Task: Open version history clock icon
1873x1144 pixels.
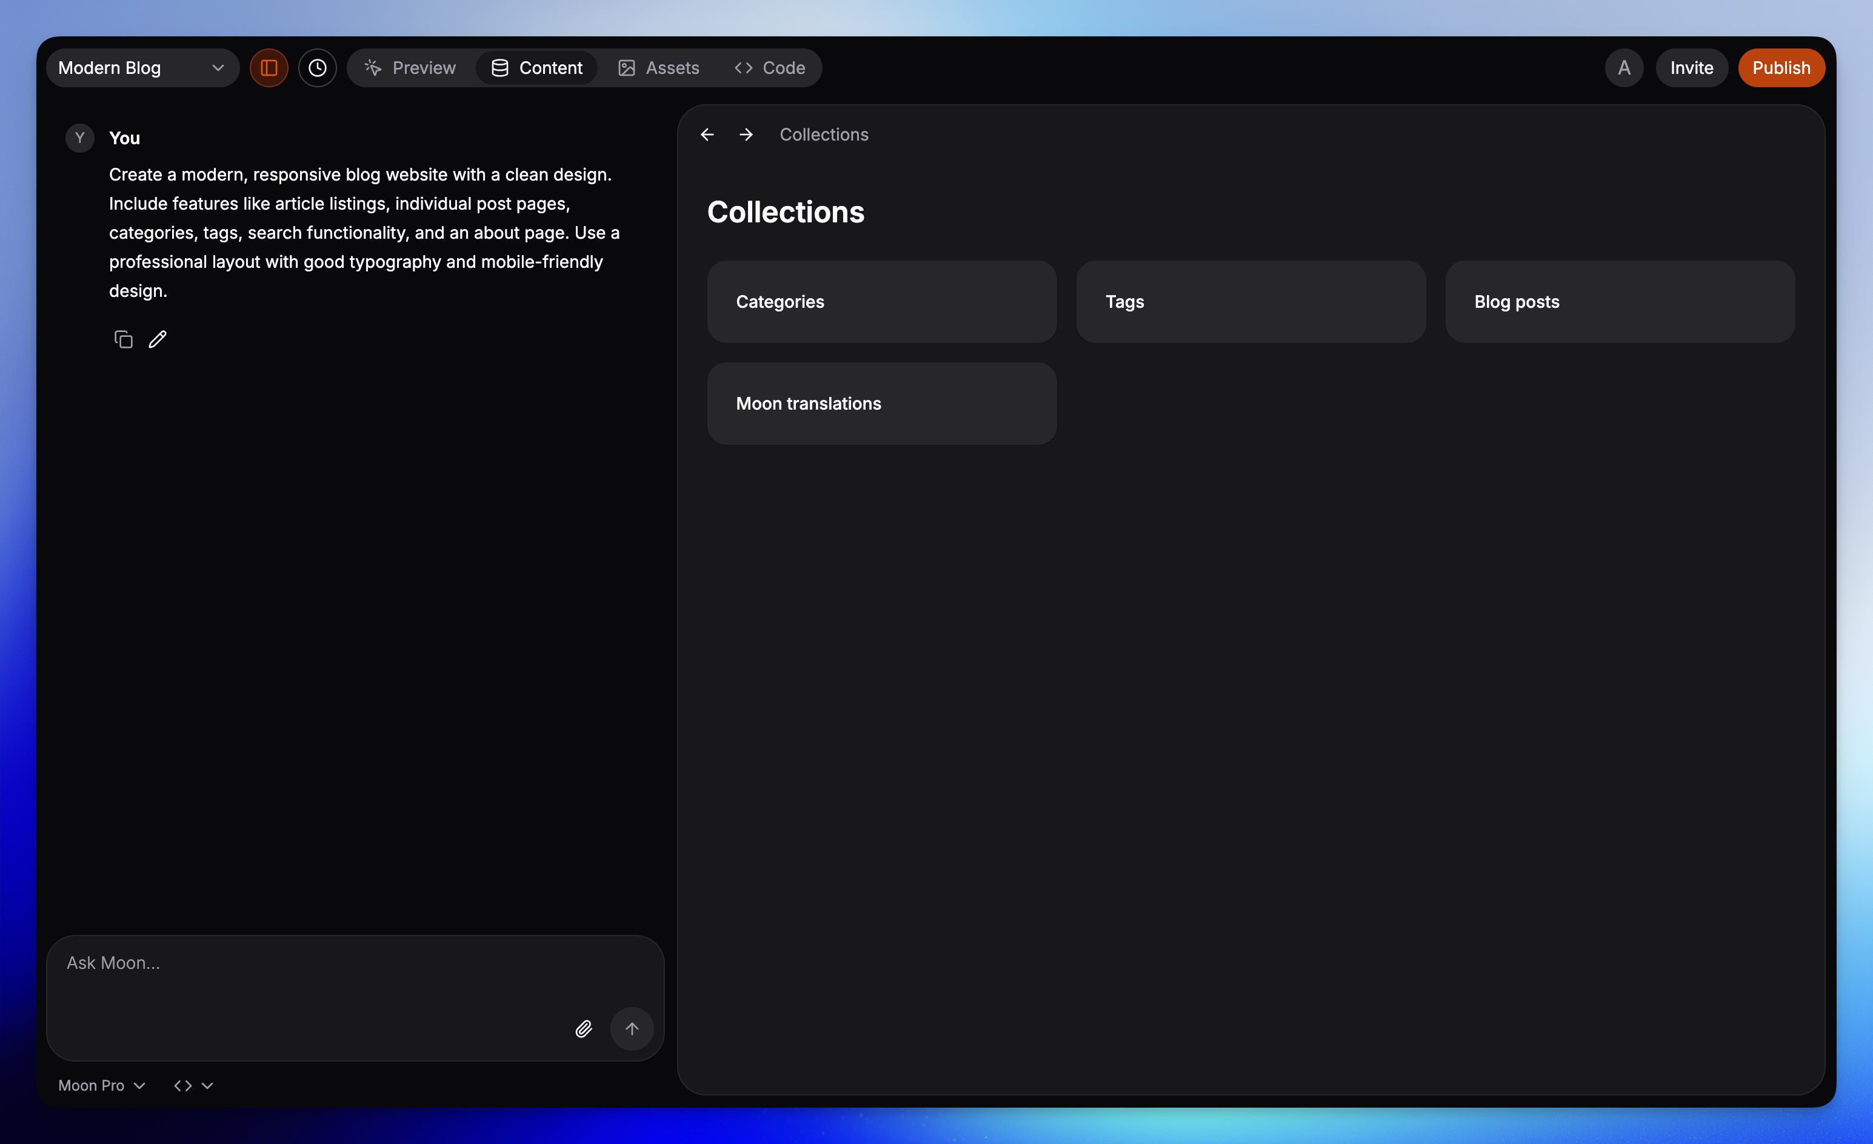Action: 317,68
